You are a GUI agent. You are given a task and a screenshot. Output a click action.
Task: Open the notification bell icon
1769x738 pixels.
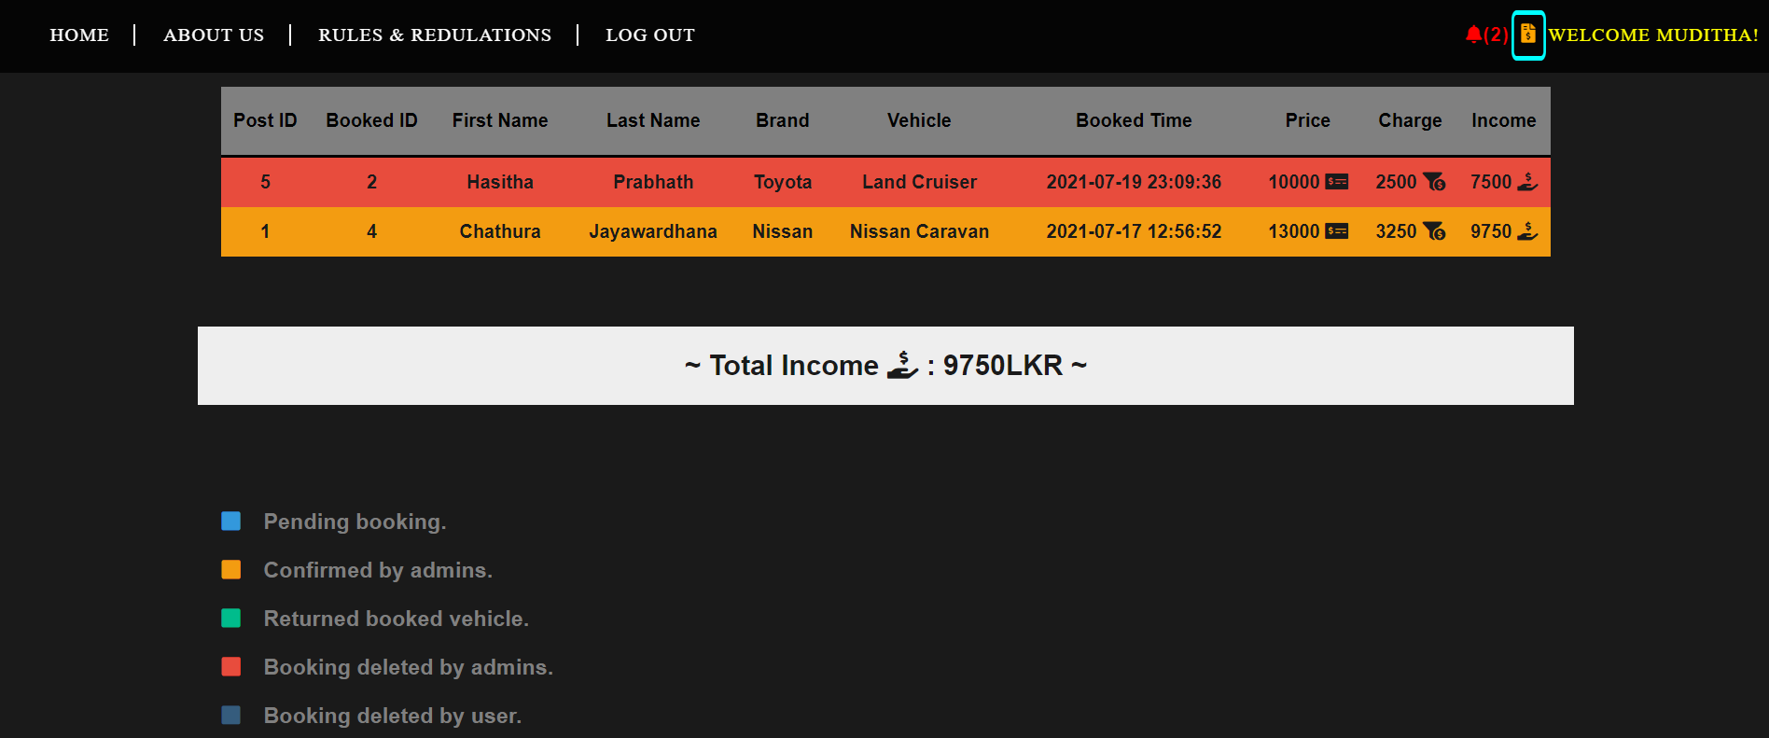[x=1473, y=35]
